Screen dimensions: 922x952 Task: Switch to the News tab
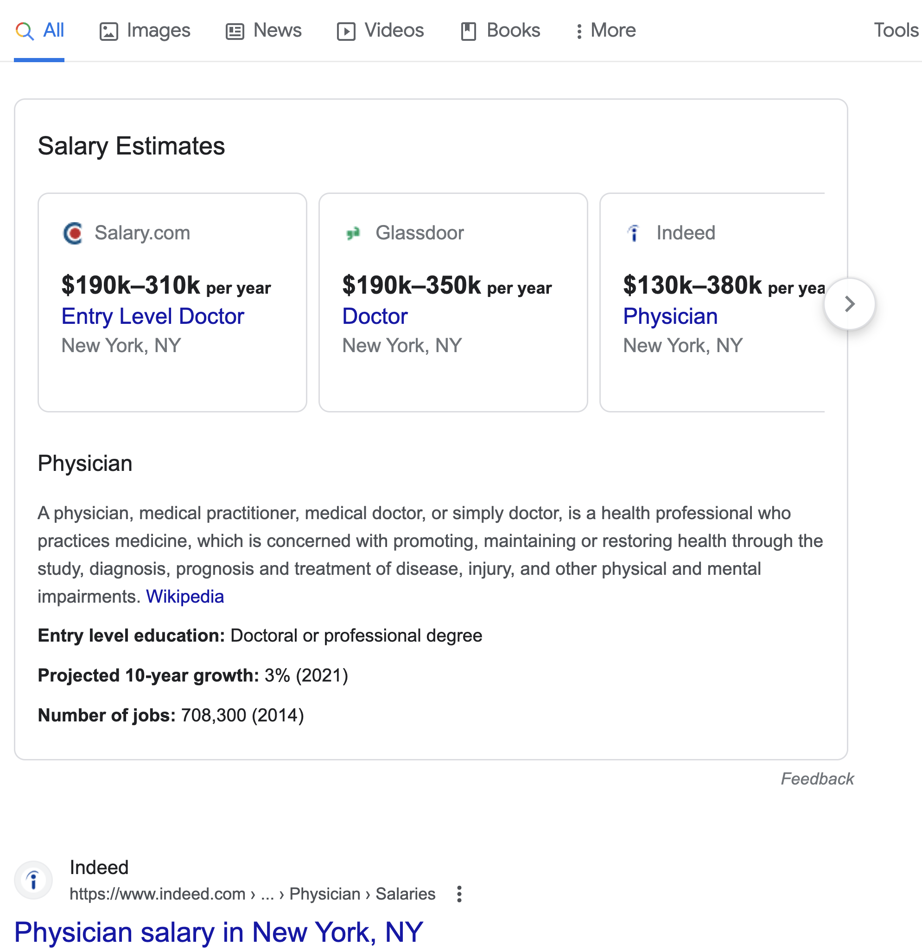click(263, 31)
